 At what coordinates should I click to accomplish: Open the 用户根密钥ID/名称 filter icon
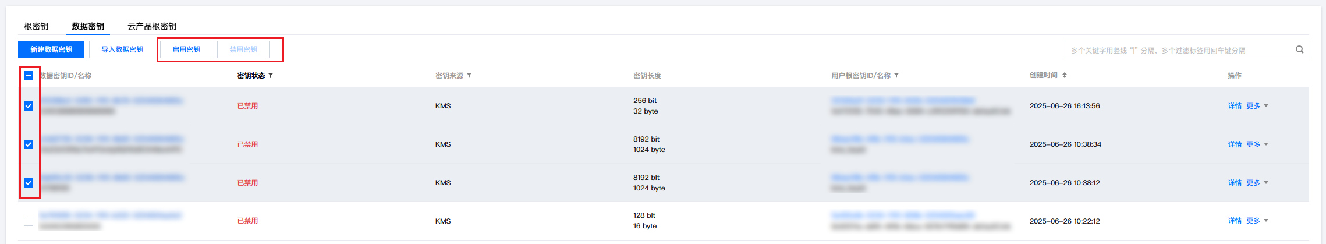point(896,76)
